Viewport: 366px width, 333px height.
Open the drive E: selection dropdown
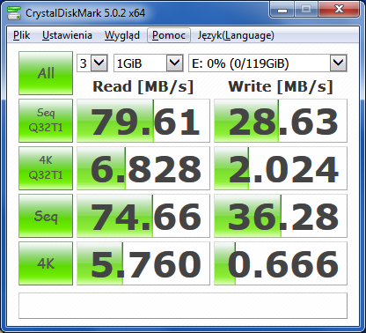point(267,63)
